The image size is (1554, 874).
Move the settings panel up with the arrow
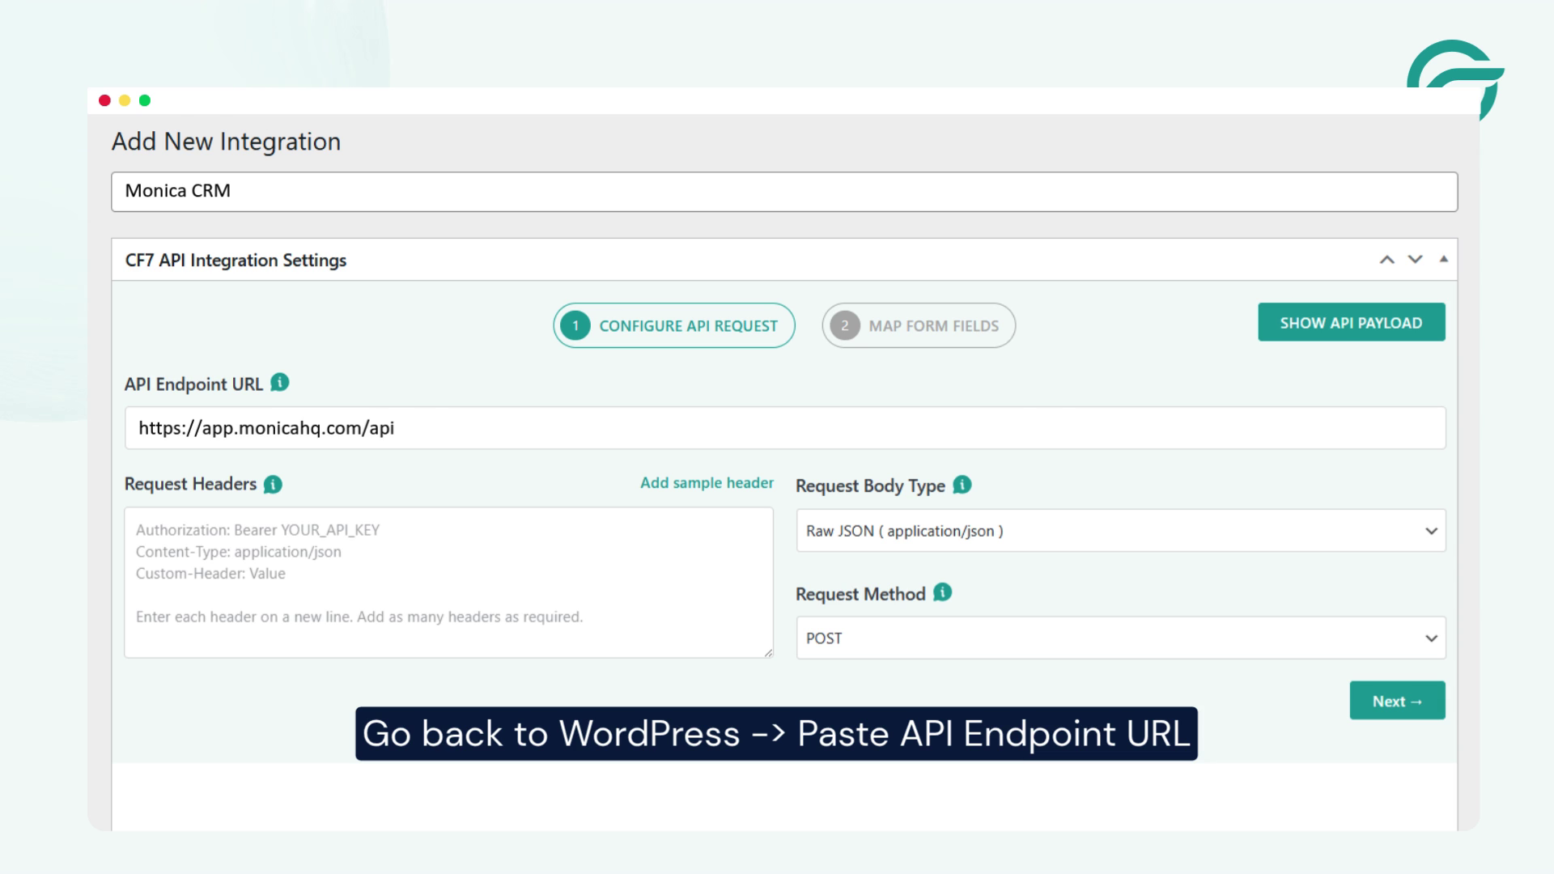(x=1387, y=260)
